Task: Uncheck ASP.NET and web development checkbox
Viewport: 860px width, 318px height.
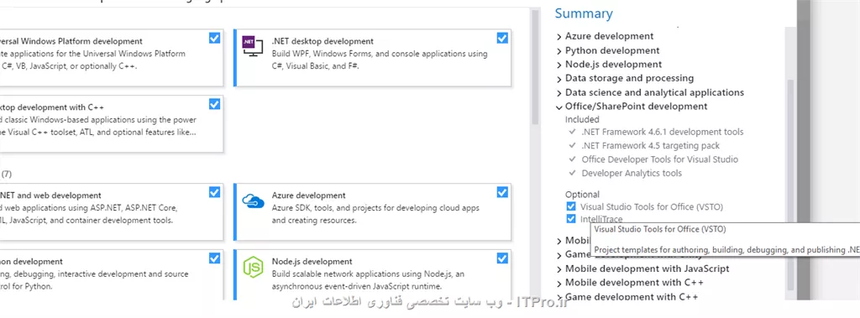Action: tap(214, 192)
